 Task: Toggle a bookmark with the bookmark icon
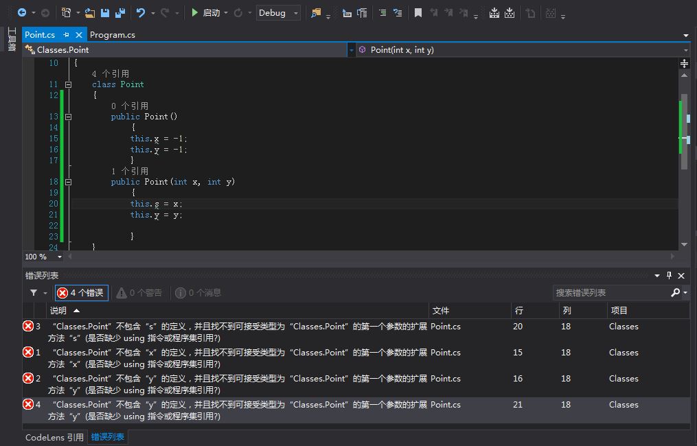(418, 13)
